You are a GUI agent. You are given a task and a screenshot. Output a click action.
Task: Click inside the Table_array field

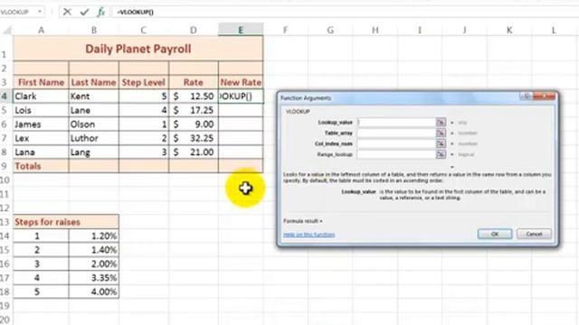tap(396, 133)
